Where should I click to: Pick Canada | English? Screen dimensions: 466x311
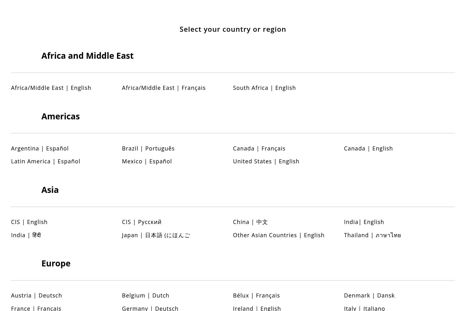[x=368, y=149]
